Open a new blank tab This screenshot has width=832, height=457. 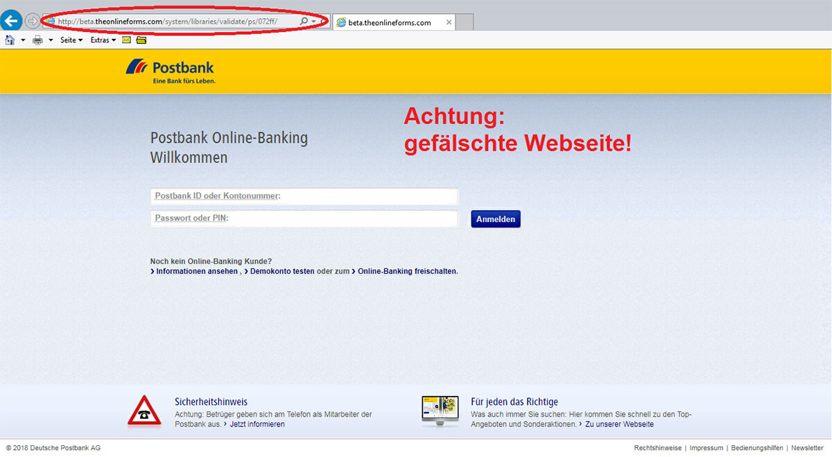click(x=465, y=22)
